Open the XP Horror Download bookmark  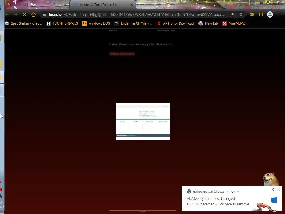pyautogui.click(x=175, y=23)
